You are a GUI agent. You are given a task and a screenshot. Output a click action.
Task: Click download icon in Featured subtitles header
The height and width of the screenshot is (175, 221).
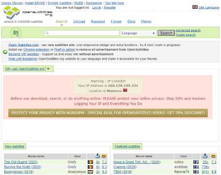pos(205,156)
